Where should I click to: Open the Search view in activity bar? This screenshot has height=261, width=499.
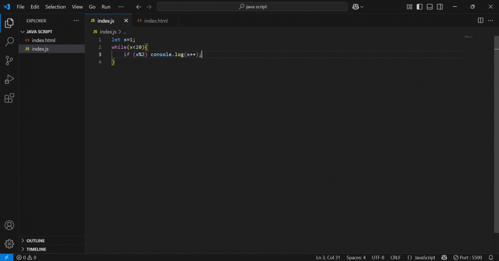coord(9,41)
